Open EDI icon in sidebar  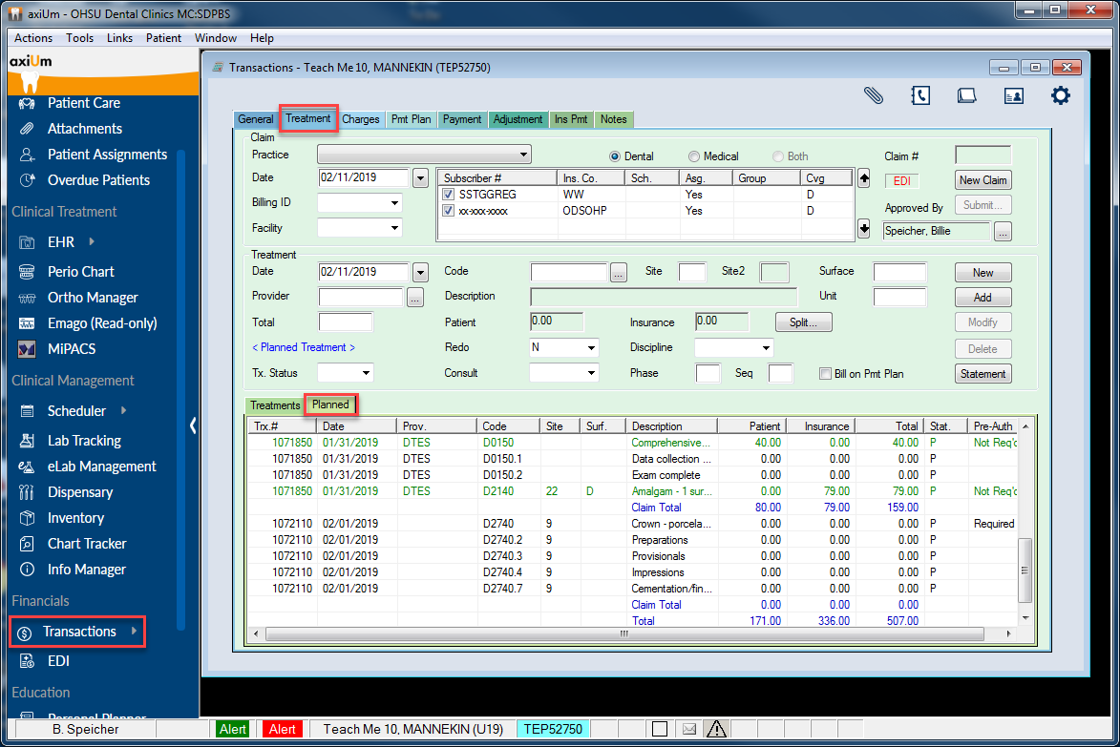[27, 661]
